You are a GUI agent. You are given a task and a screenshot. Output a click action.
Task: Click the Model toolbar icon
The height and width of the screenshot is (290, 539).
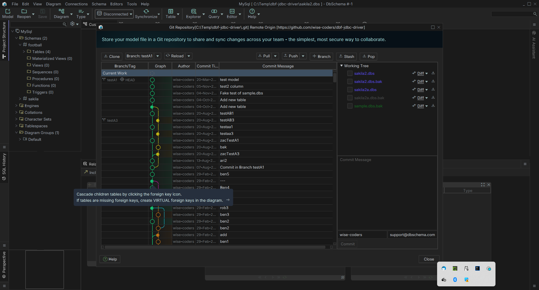tap(8, 13)
